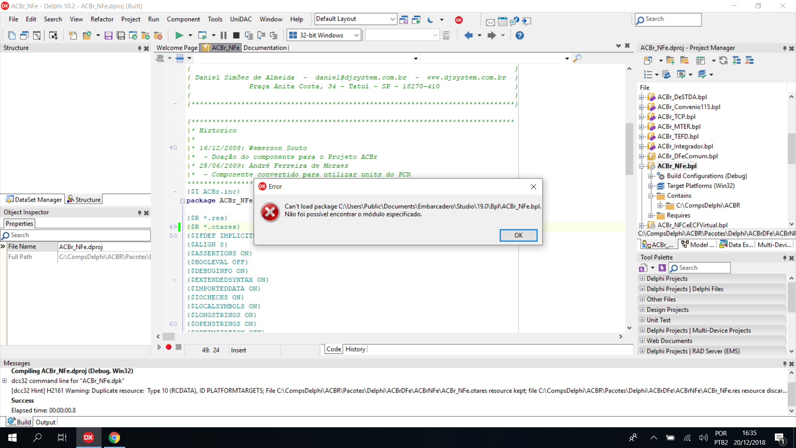796x448 pixels.
Task: Switch to the Output tab in Messages
Action: point(46,422)
